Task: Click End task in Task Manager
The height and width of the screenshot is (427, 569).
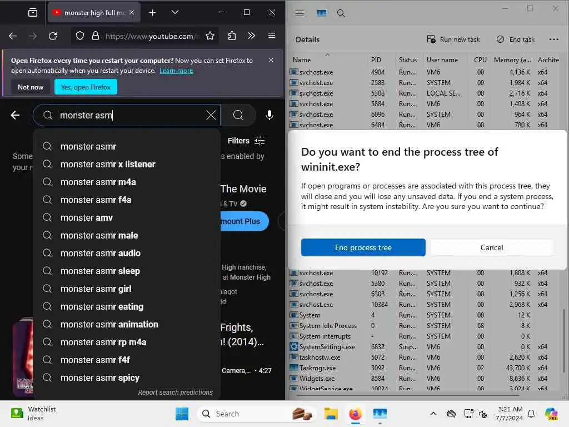Action: 516,39
